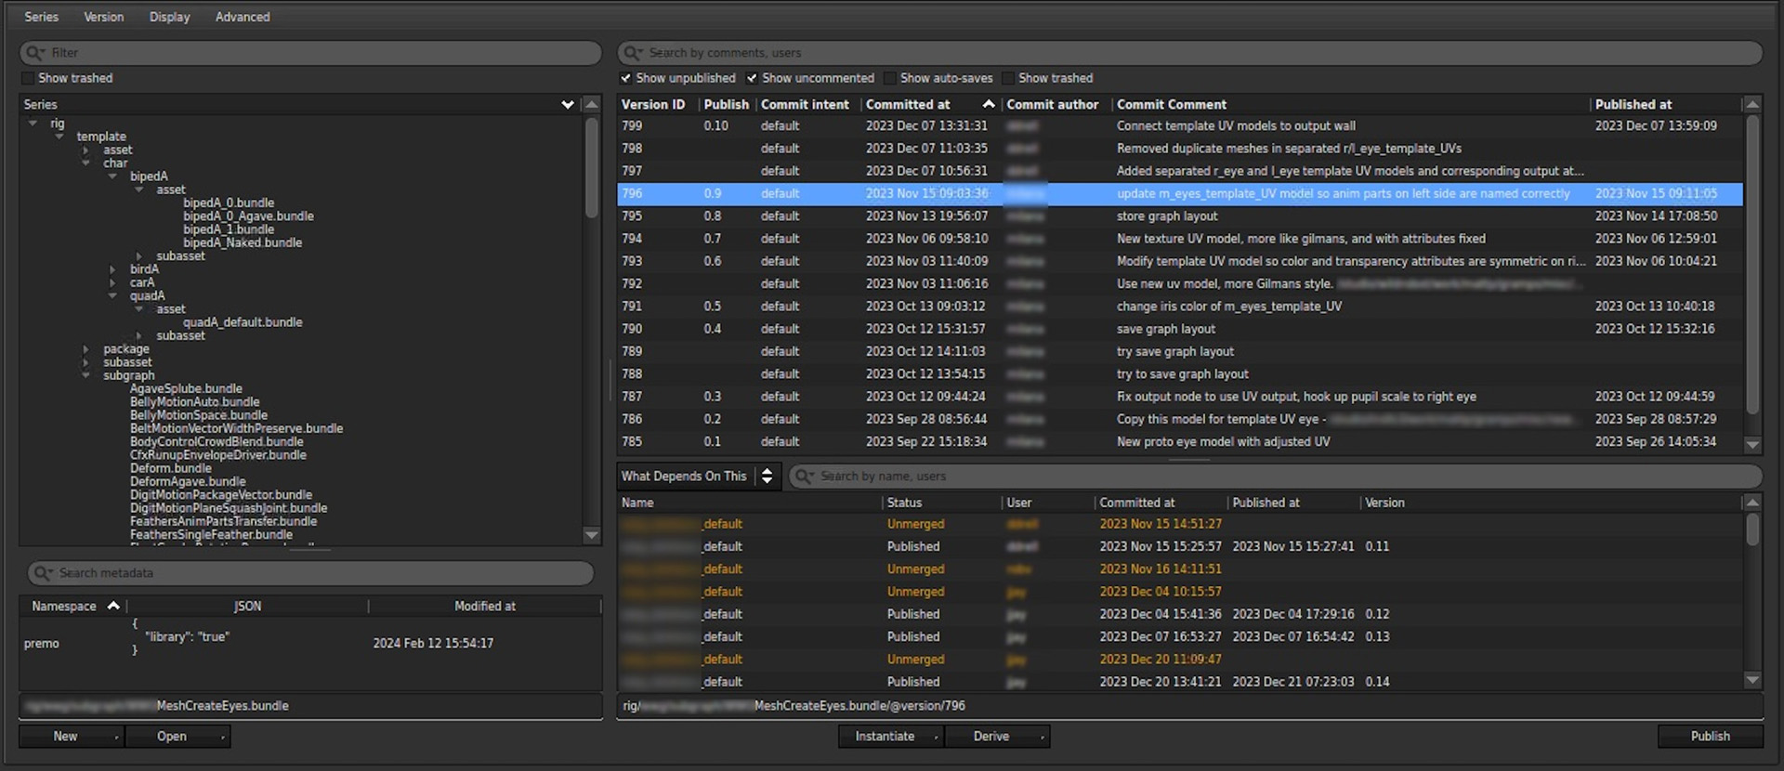
Task: Expand the birdA tree node
Action: point(112,269)
